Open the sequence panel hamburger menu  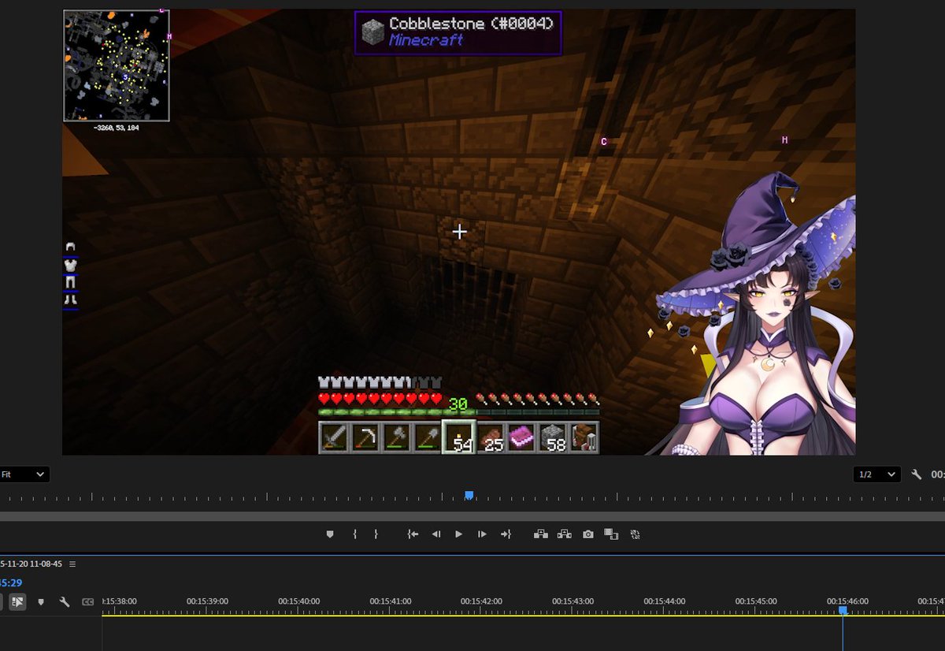coord(72,564)
